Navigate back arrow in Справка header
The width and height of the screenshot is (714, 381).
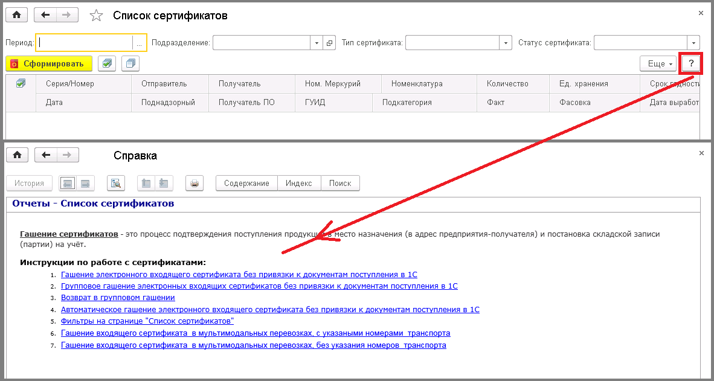point(45,155)
